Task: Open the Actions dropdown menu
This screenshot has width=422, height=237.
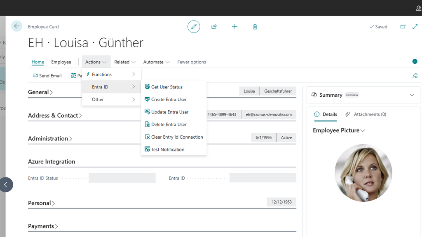Action: click(96, 62)
